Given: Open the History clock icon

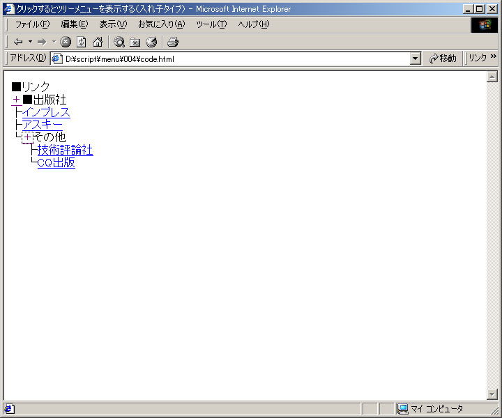Looking at the screenshot, I should coord(151,42).
